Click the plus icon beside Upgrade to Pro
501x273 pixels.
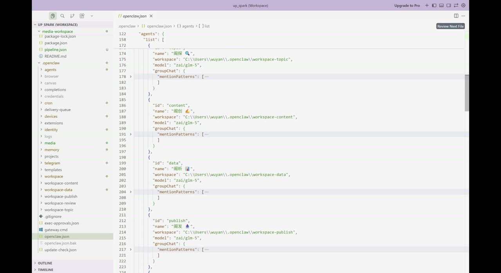[x=427, y=5]
